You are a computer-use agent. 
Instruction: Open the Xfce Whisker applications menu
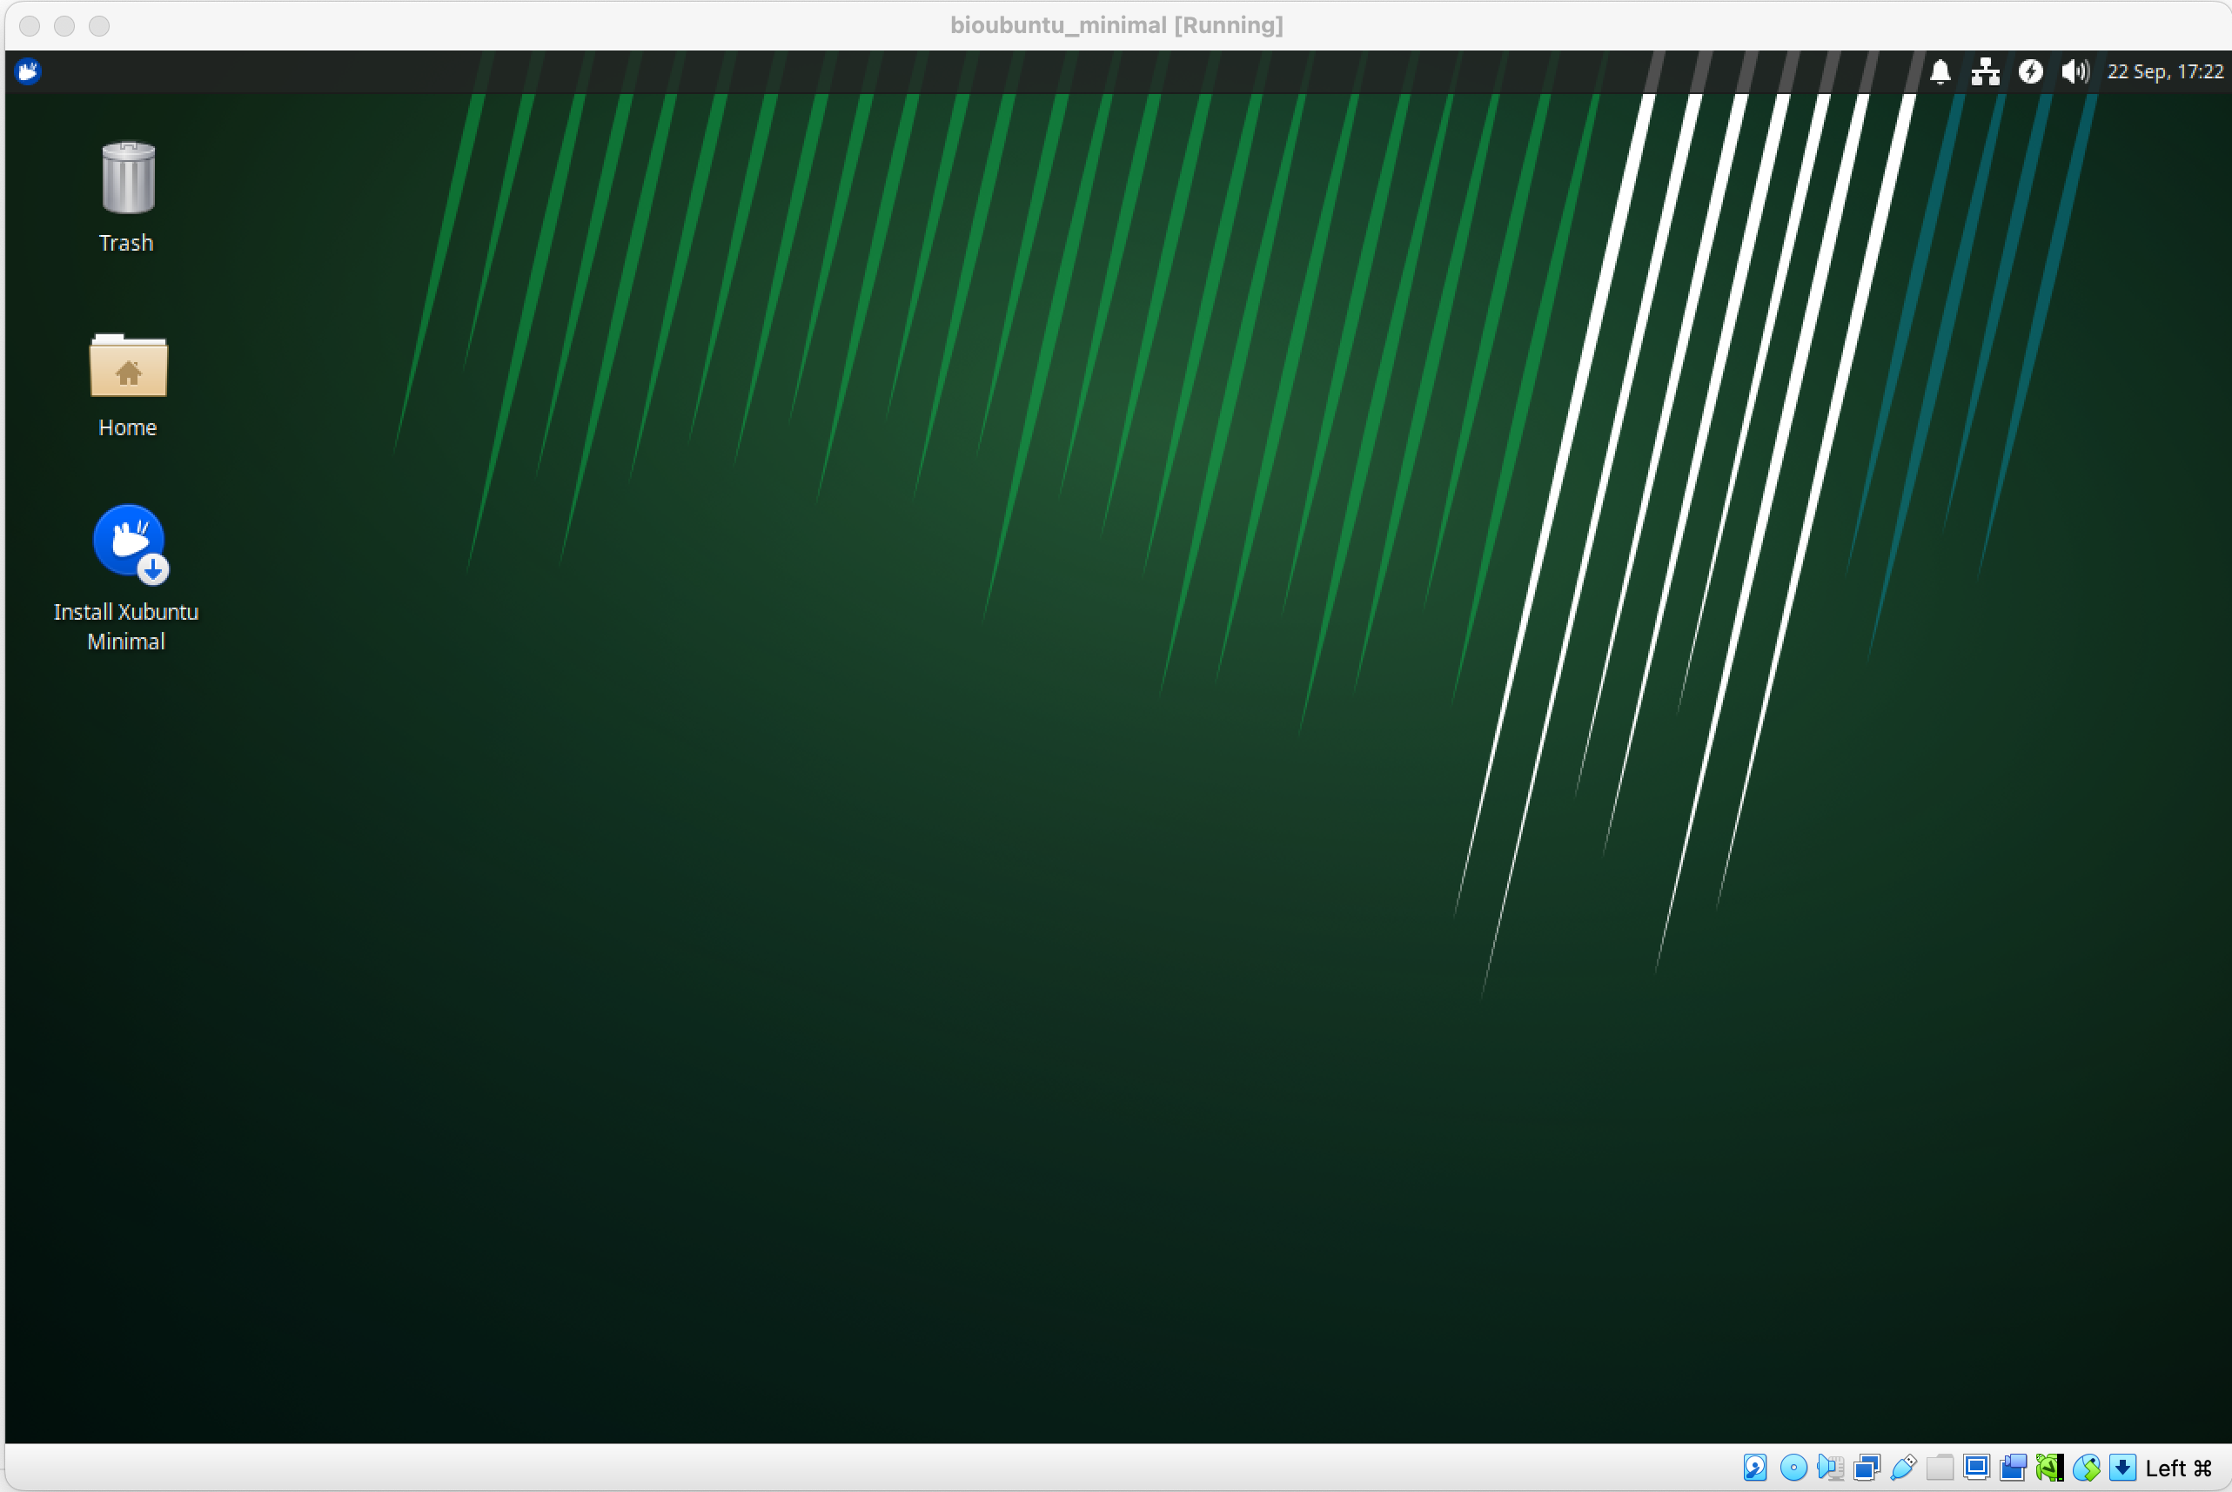tap(28, 71)
